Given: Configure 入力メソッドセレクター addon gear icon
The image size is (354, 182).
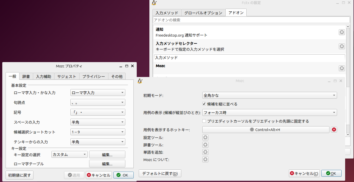Looking at the screenshot, I should (x=342, y=46).
